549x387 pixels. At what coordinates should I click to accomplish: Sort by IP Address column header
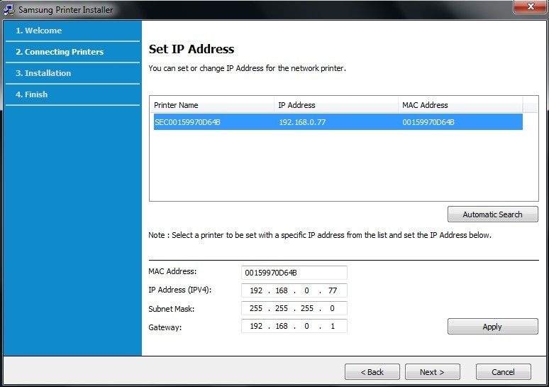point(335,105)
